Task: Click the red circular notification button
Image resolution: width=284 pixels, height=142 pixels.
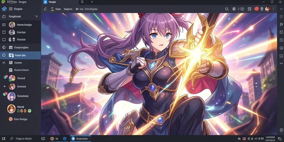Action: 257,9
